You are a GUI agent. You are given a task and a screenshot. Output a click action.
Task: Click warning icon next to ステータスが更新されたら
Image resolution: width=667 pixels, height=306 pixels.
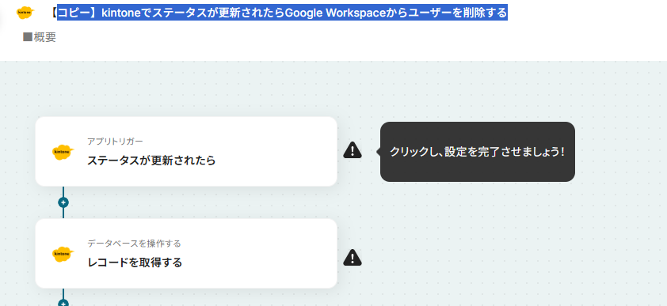(353, 150)
